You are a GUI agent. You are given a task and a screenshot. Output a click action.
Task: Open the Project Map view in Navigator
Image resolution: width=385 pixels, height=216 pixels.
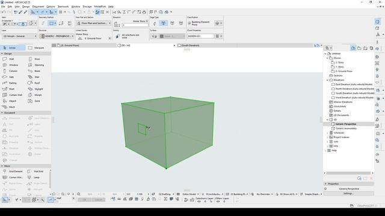coord(353,48)
